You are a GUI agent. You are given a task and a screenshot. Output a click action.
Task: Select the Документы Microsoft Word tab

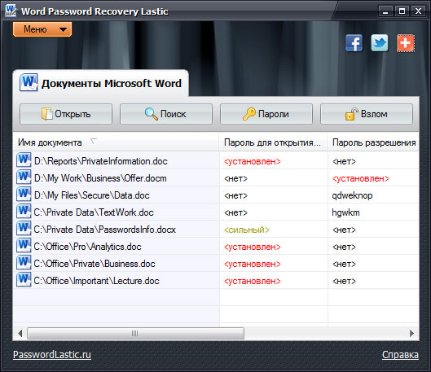pyautogui.click(x=100, y=83)
